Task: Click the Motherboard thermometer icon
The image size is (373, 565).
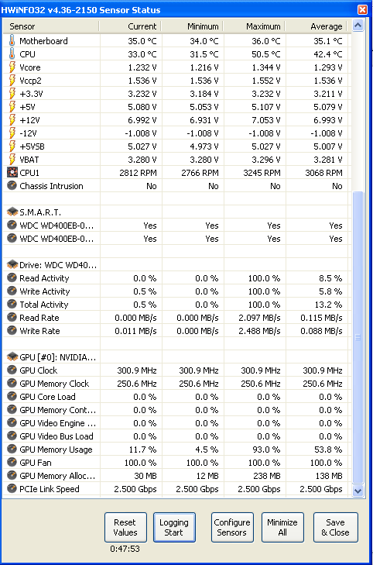Action: click(x=12, y=41)
